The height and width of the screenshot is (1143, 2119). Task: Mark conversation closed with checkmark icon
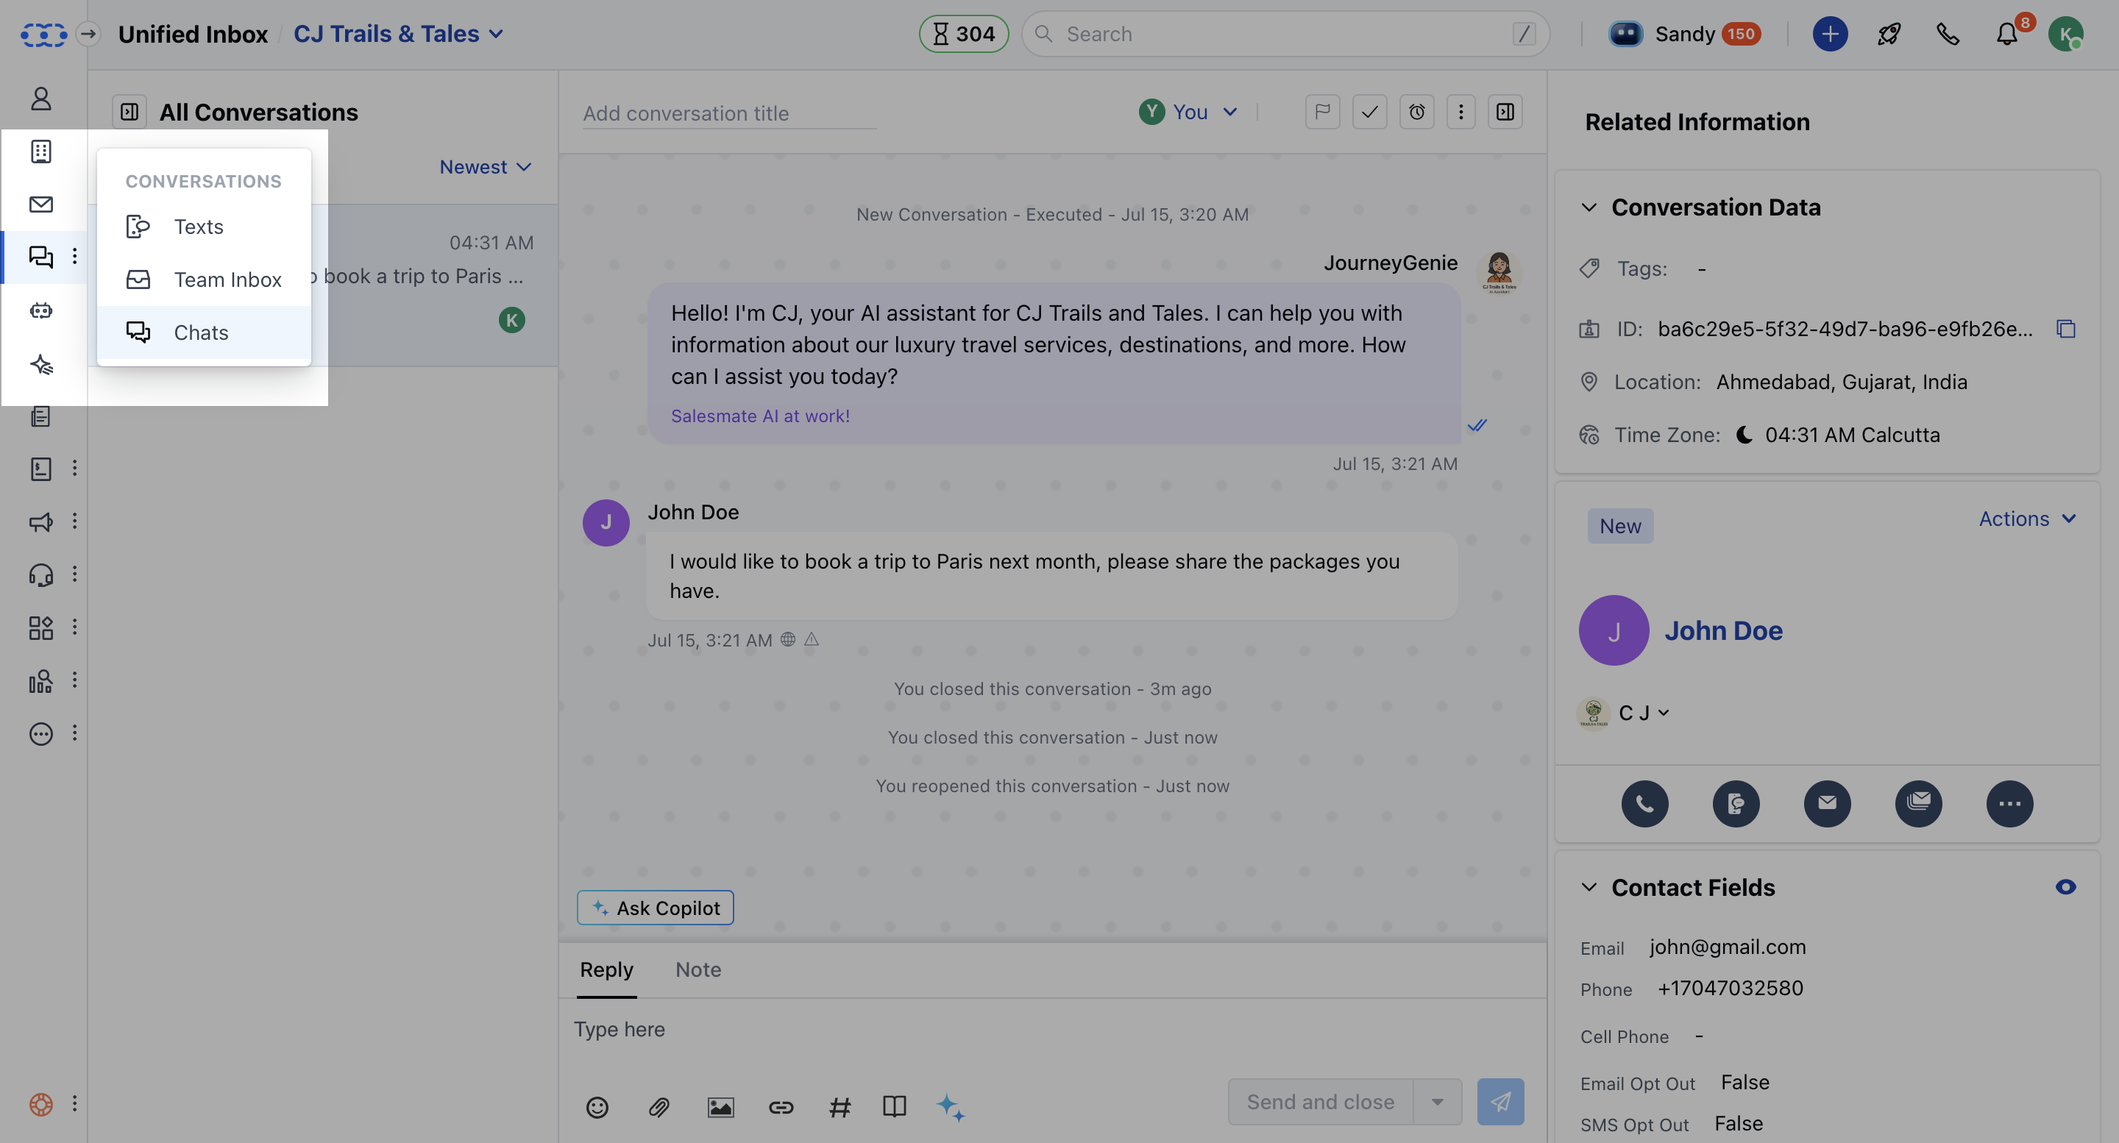(1369, 112)
